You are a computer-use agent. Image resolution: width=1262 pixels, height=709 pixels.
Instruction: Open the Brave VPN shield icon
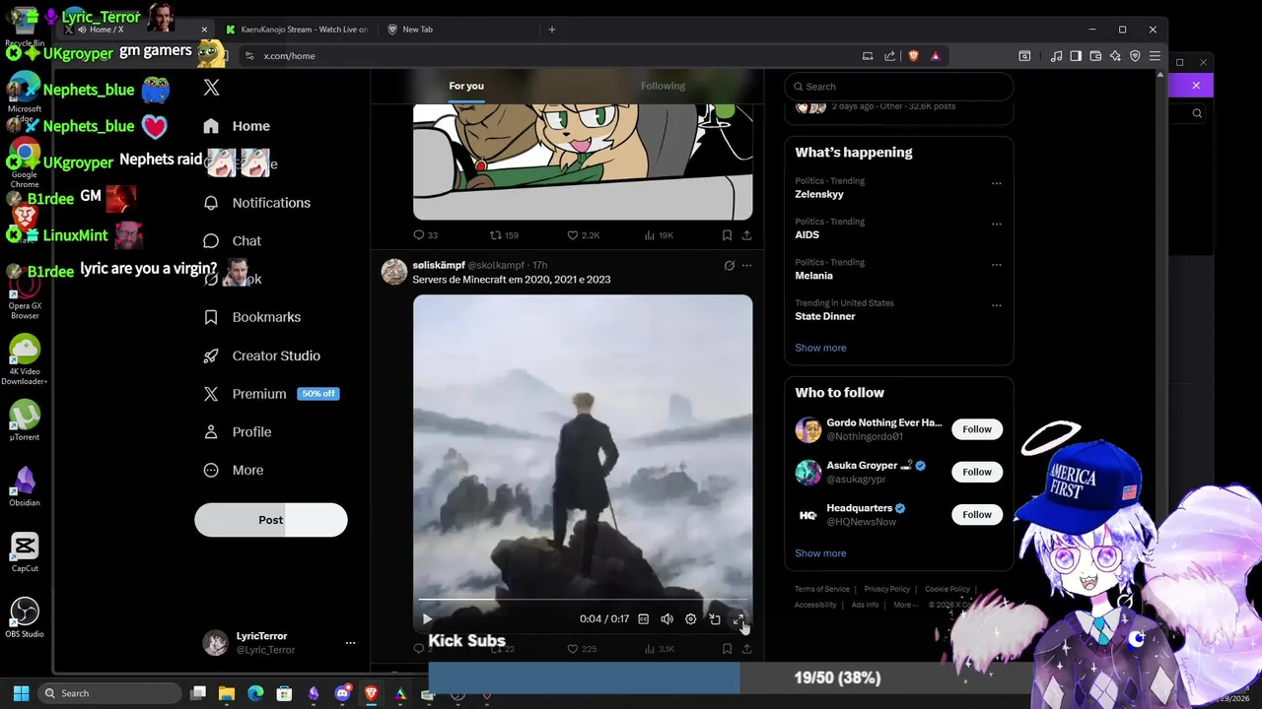coord(1135,56)
